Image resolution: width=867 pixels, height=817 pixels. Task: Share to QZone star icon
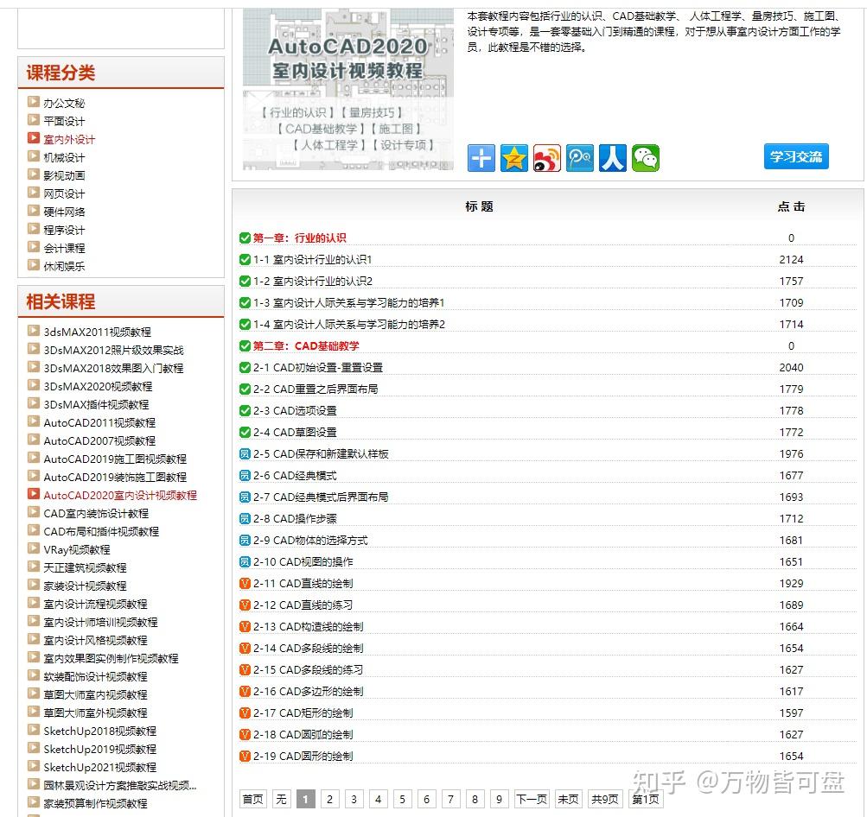click(x=514, y=159)
